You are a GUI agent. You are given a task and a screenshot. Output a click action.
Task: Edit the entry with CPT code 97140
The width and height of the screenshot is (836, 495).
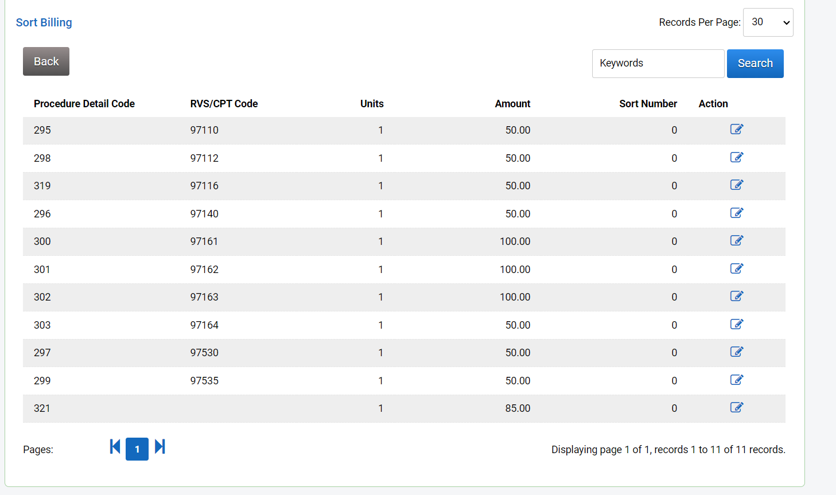pyautogui.click(x=736, y=213)
